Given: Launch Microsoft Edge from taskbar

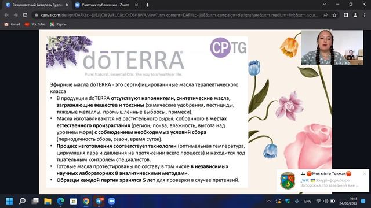Looking at the screenshot, I should (60, 201).
